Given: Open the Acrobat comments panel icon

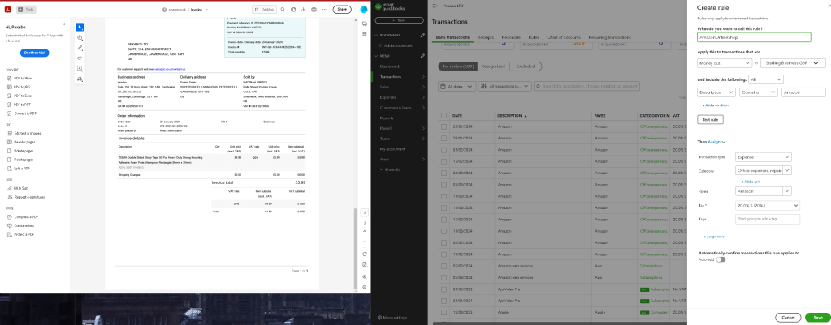Looking at the screenshot, I should [x=365, y=24].
